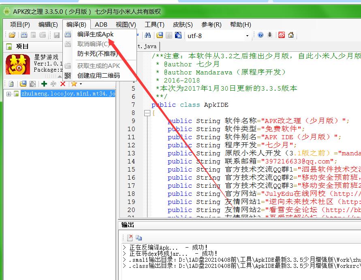Click the bug report icon in toolbar
The height and width of the screenshot is (280, 361).
tap(270, 35)
